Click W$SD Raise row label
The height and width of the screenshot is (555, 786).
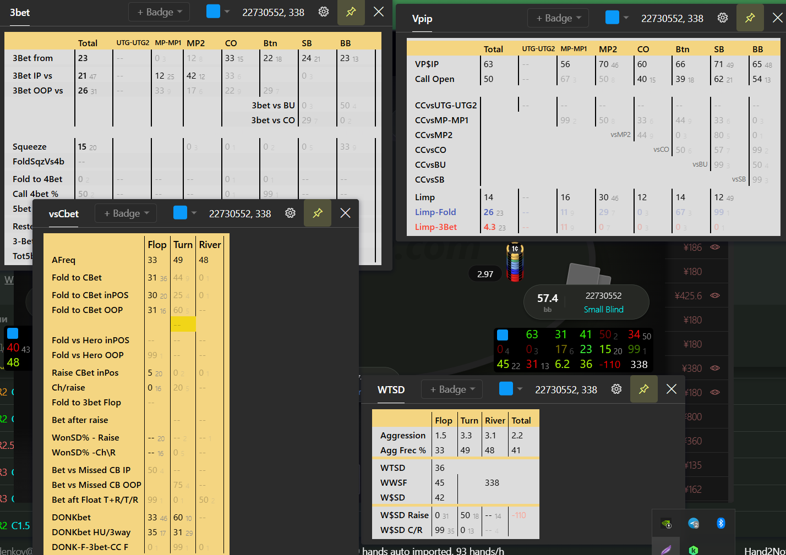tap(405, 515)
